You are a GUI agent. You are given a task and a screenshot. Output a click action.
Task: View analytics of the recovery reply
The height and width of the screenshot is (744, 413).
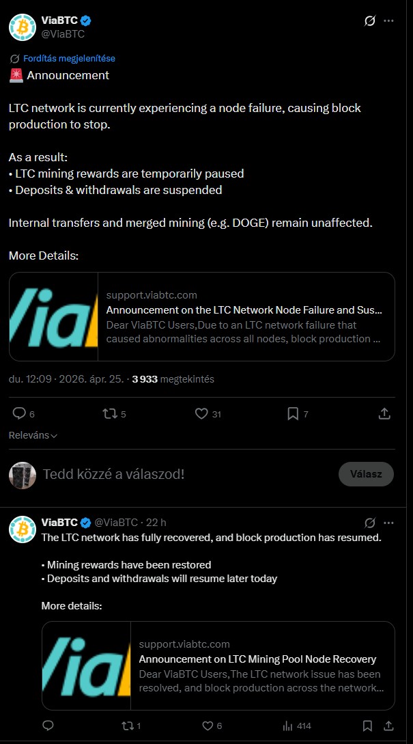288,726
